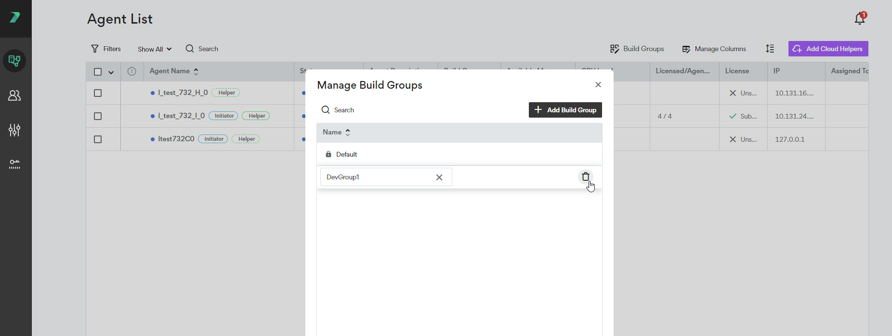
Task: Tick the Itest732C0 agent checkbox
Action: click(98, 139)
